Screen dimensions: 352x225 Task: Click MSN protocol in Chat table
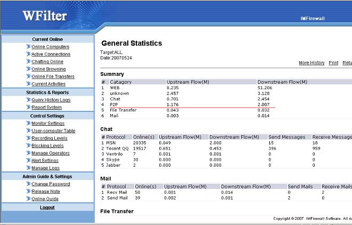click(x=111, y=143)
